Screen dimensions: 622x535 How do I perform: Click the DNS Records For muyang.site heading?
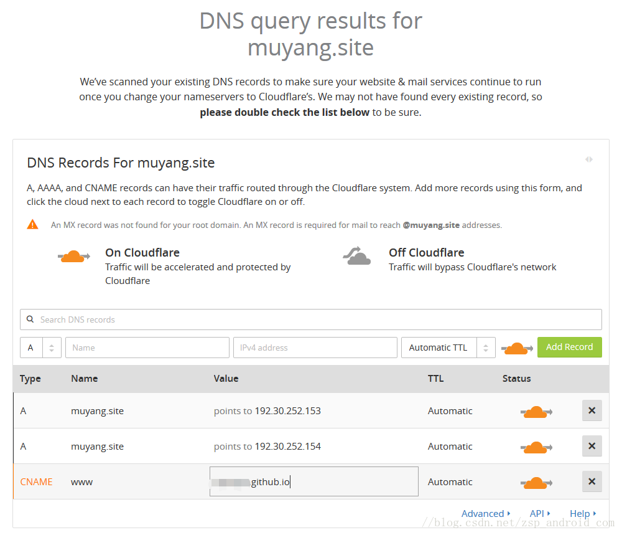[x=121, y=163]
